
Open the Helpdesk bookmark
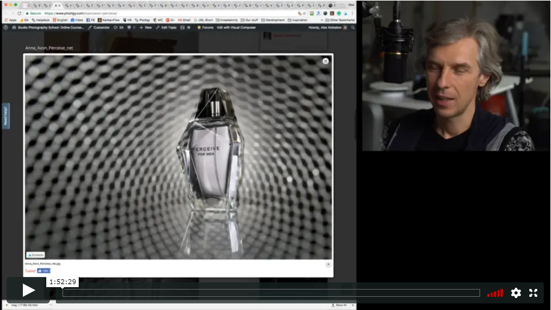tap(40, 20)
